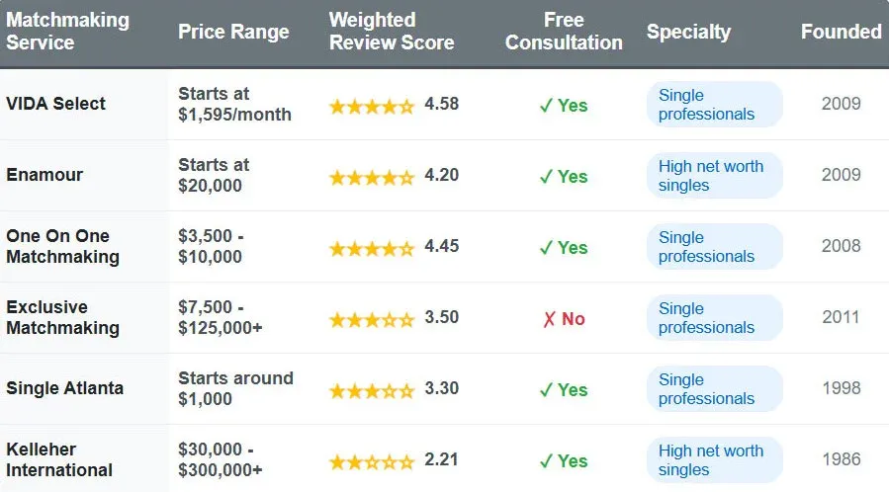Select the Specialty column header
The image size is (889, 492).
click(688, 32)
